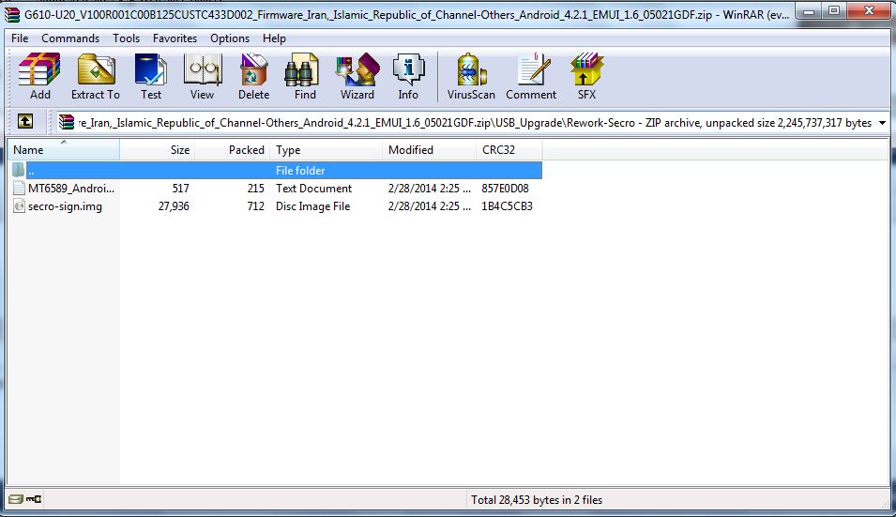Click the 27,936 size value
Screen dimensions: 896x517
174,206
